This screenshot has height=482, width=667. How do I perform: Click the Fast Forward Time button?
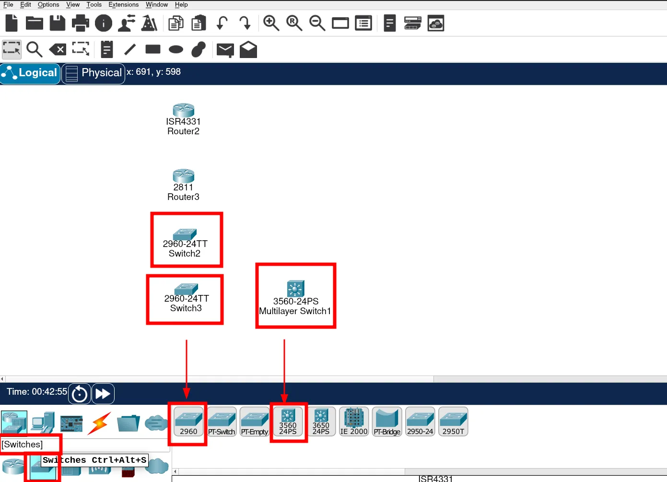pos(103,394)
